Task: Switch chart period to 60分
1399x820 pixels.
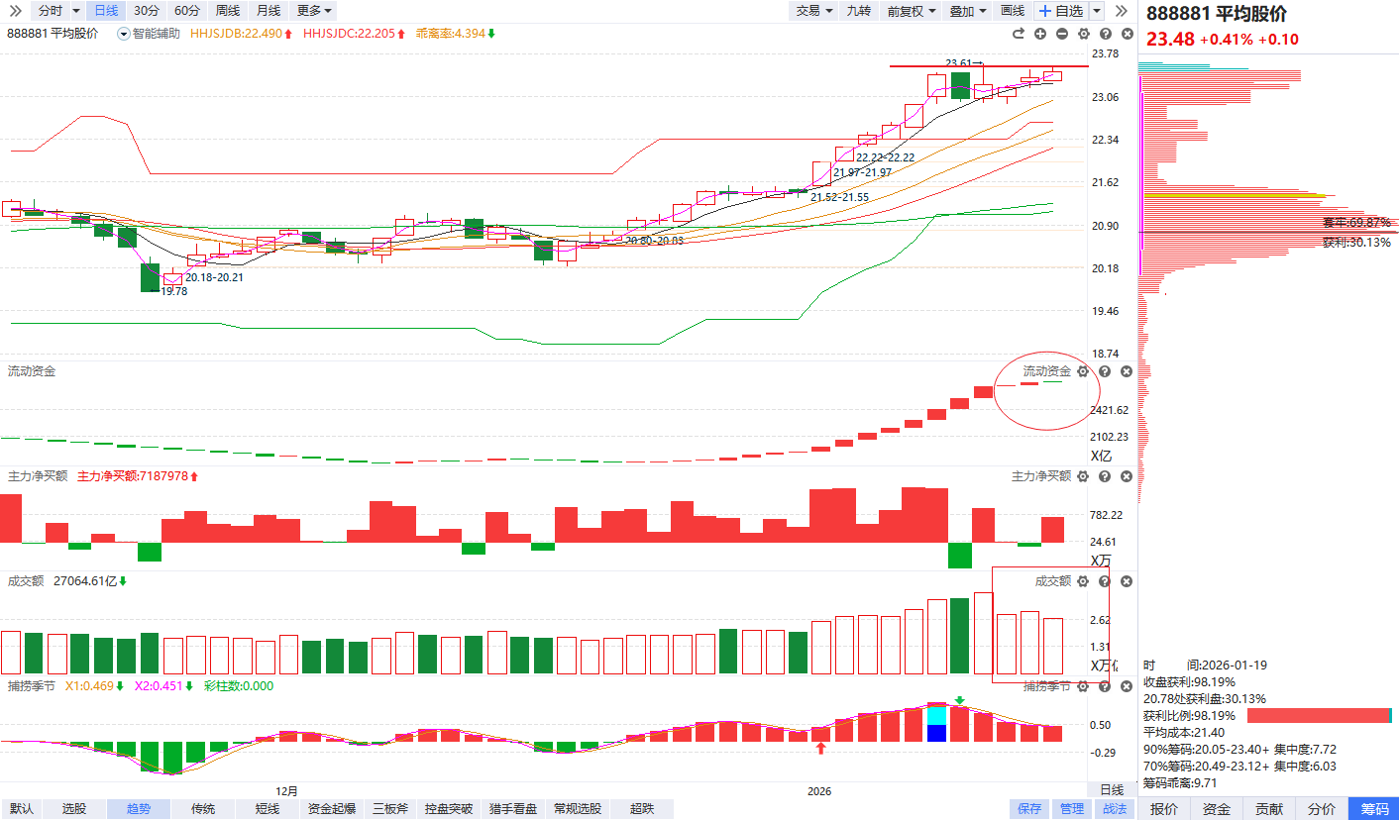Action: (x=186, y=11)
